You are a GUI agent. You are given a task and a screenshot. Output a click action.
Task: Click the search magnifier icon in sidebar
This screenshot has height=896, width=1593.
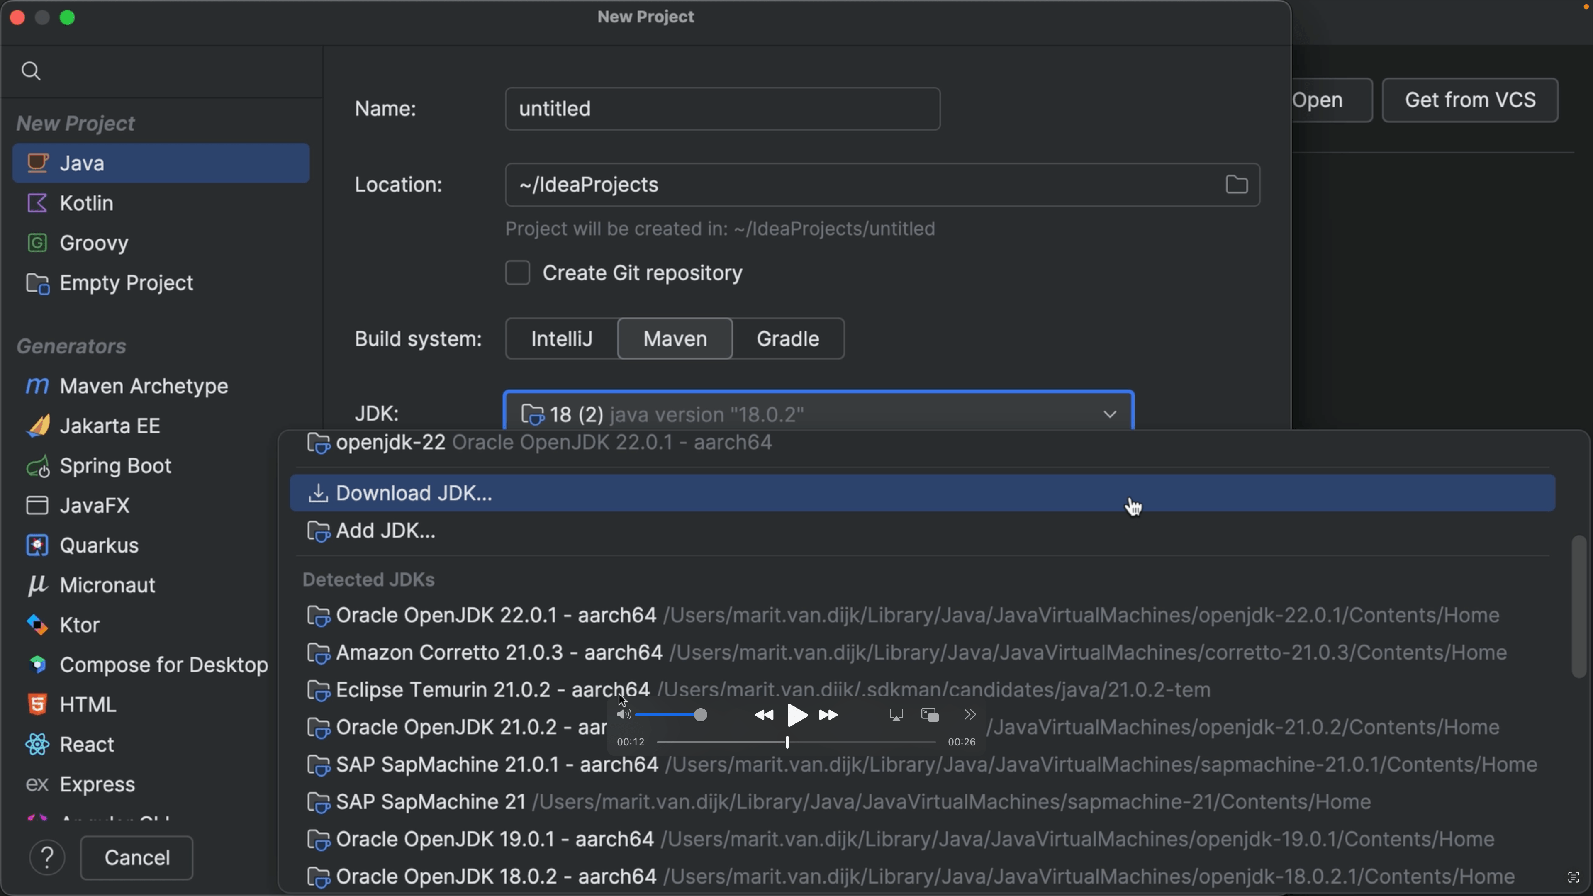pyautogui.click(x=31, y=71)
